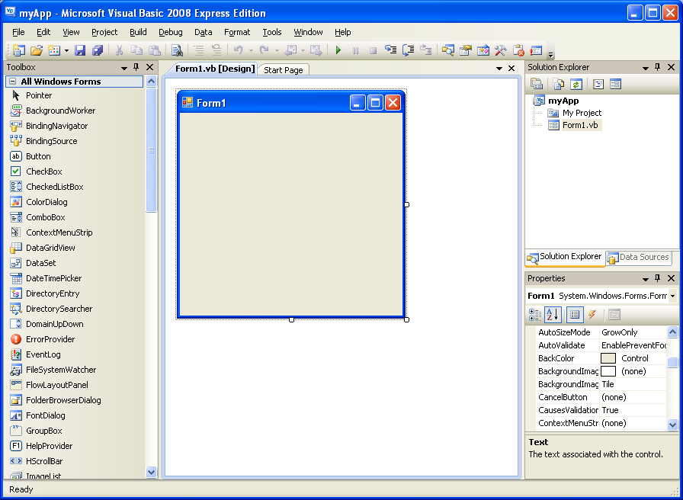
Task: Click the Find in Files toolbar icon
Action: point(177,50)
